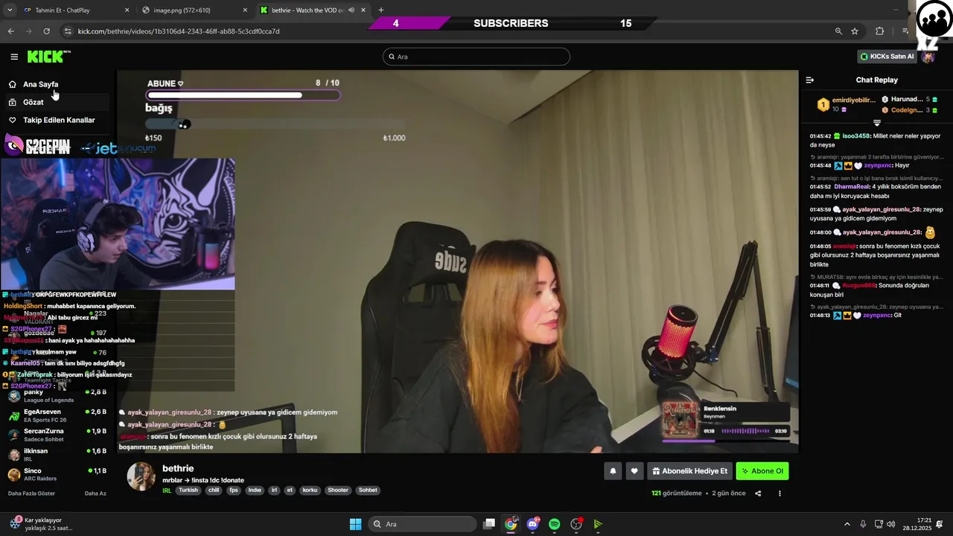The height and width of the screenshot is (536, 953).
Task: Open Discord from the taskbar
Action: (x=532, y=524)
